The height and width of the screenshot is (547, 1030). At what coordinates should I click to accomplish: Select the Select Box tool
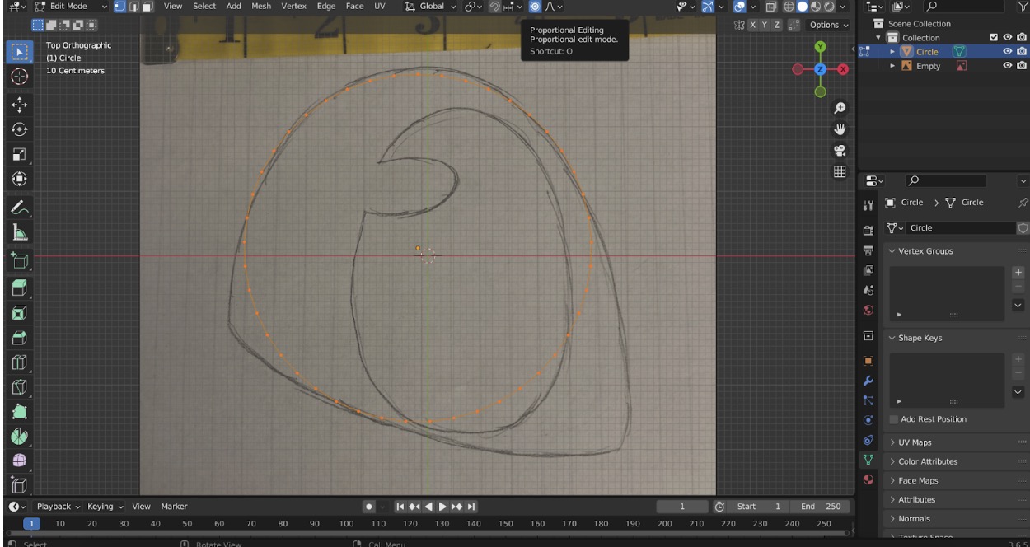(21, 52)
